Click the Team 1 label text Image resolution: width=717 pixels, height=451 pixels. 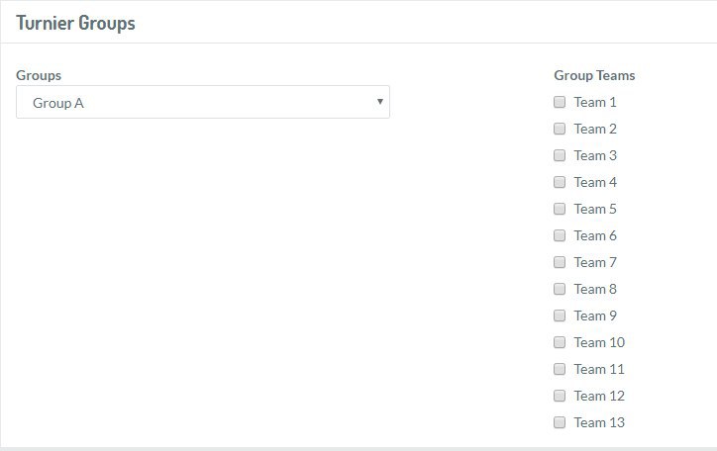[x=595, y=102]
